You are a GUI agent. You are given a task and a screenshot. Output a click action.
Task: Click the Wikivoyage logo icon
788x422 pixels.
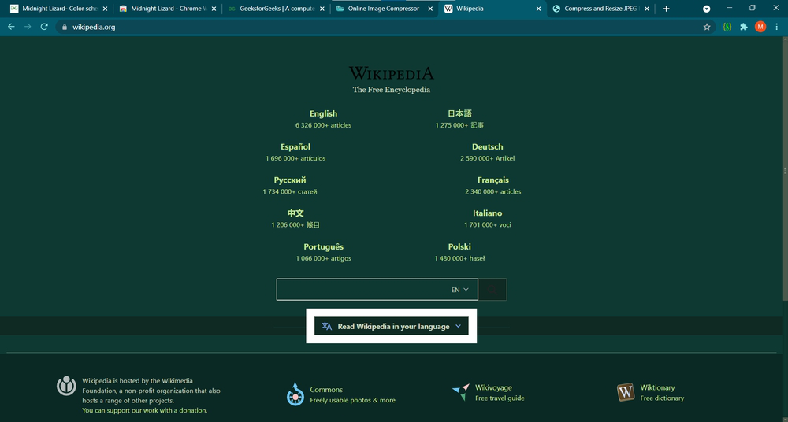click(461, 392)
